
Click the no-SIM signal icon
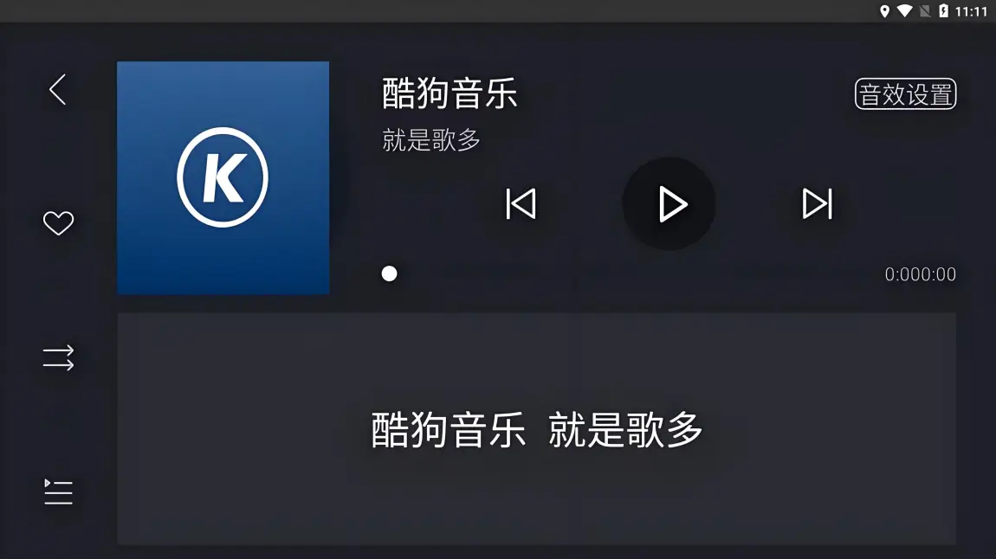[x=926, y=11]
